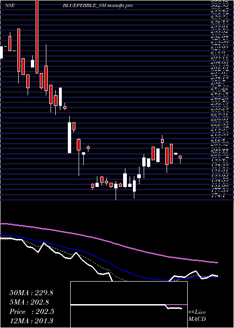The width and height of the screenshot is (234, 328).
Task: Click the BLUEPEBBLE_SM munafa.pro chart title
Action: click(x=97, y=6)
